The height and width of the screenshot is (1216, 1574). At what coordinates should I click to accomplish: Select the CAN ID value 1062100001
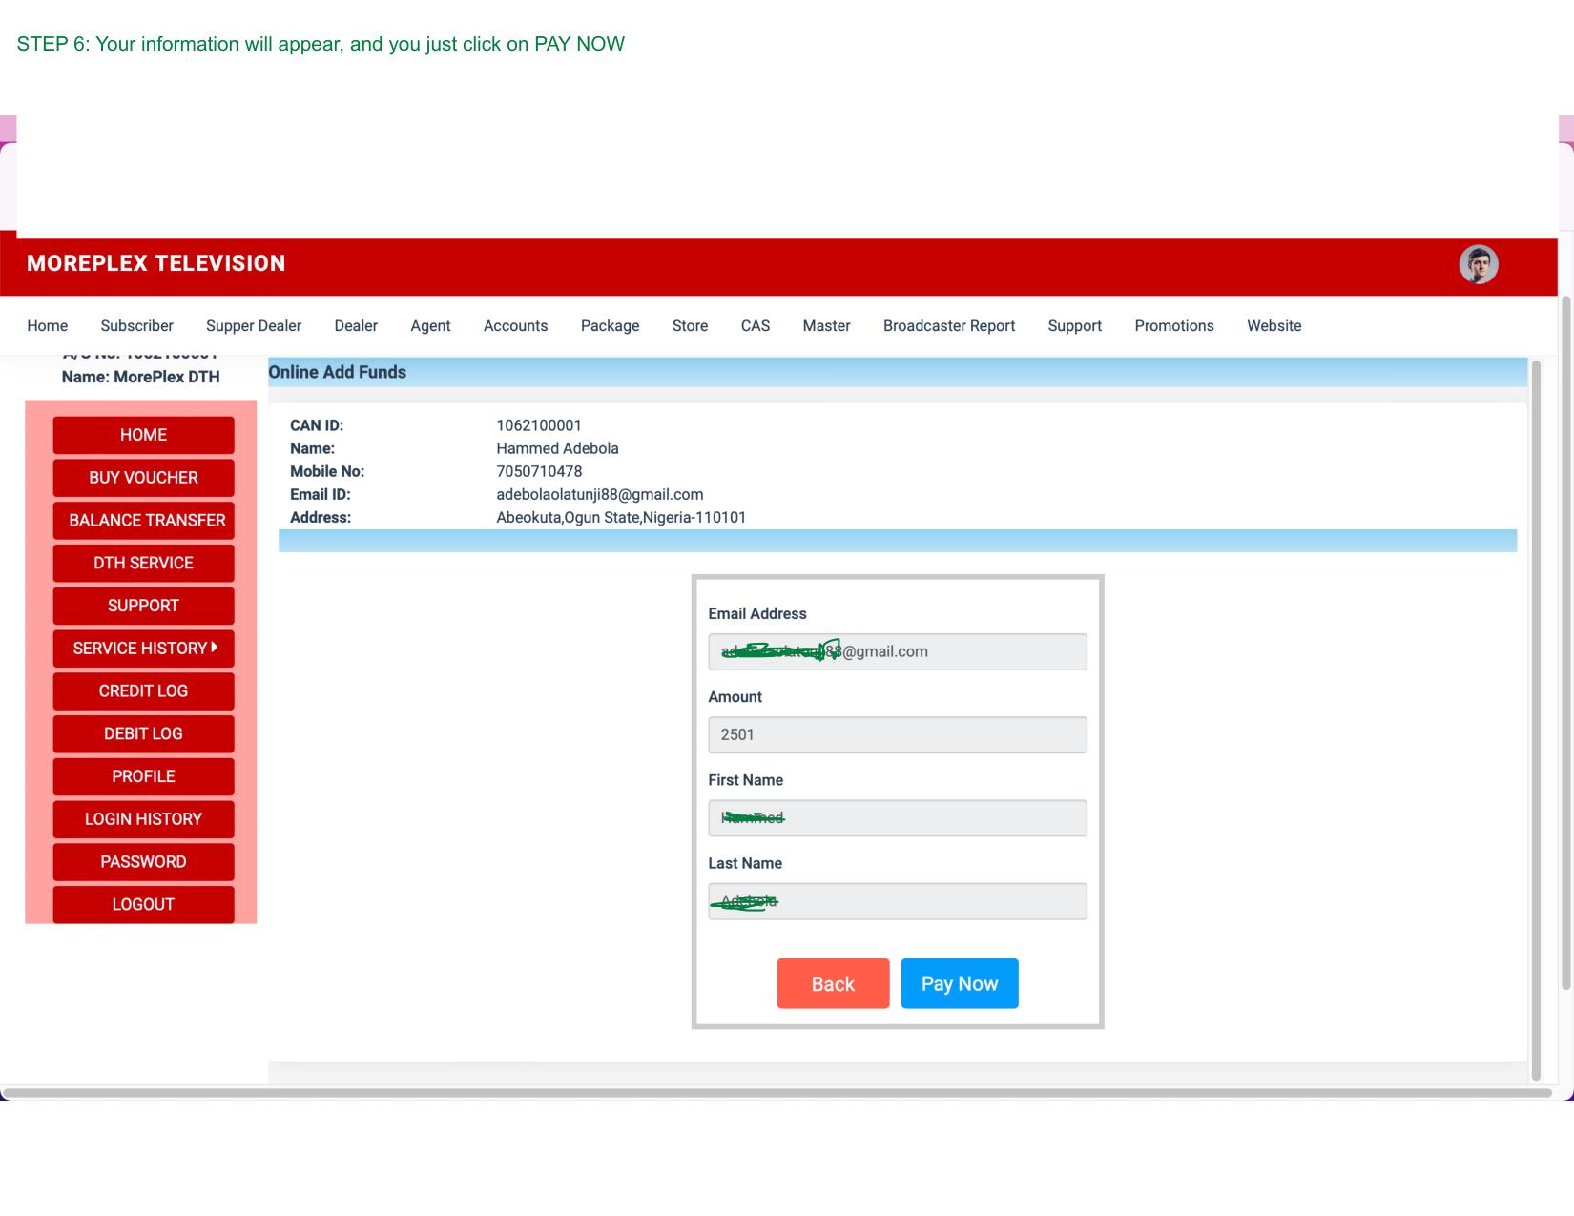coord(539,425)
